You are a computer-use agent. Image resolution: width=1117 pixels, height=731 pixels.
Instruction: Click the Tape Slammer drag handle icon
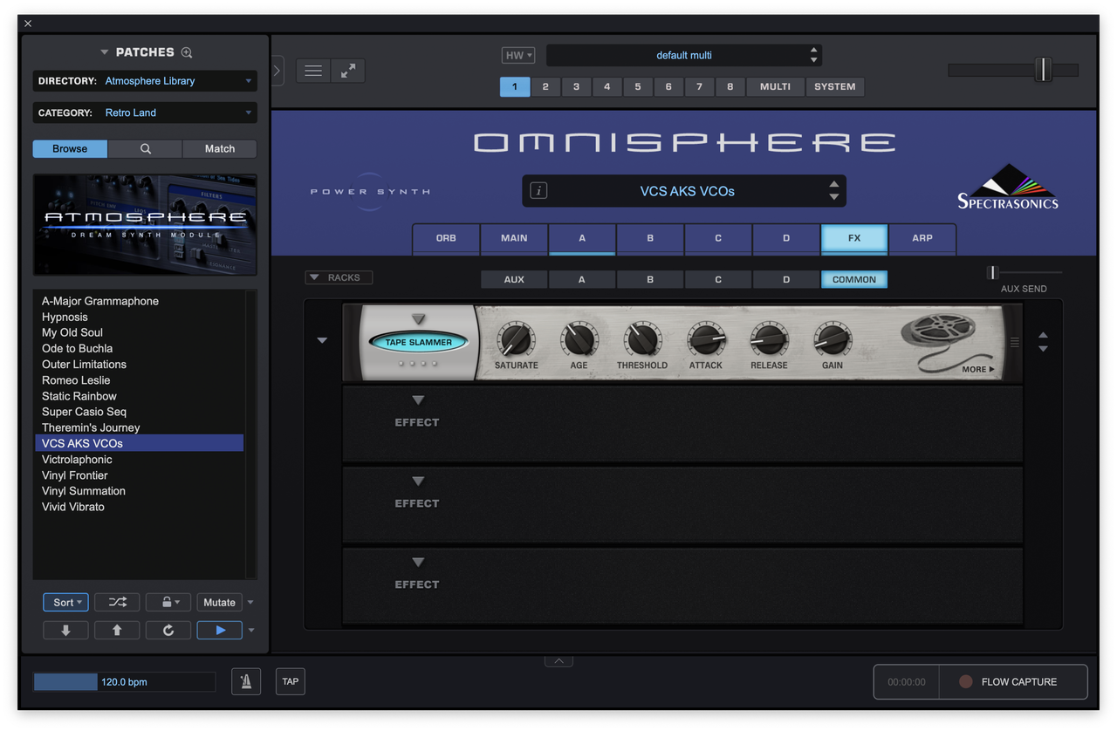tap(1014, 343)
